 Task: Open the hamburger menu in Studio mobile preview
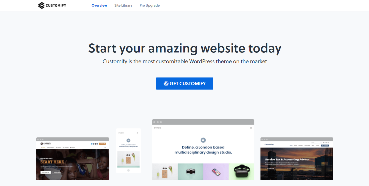[137, 133]
